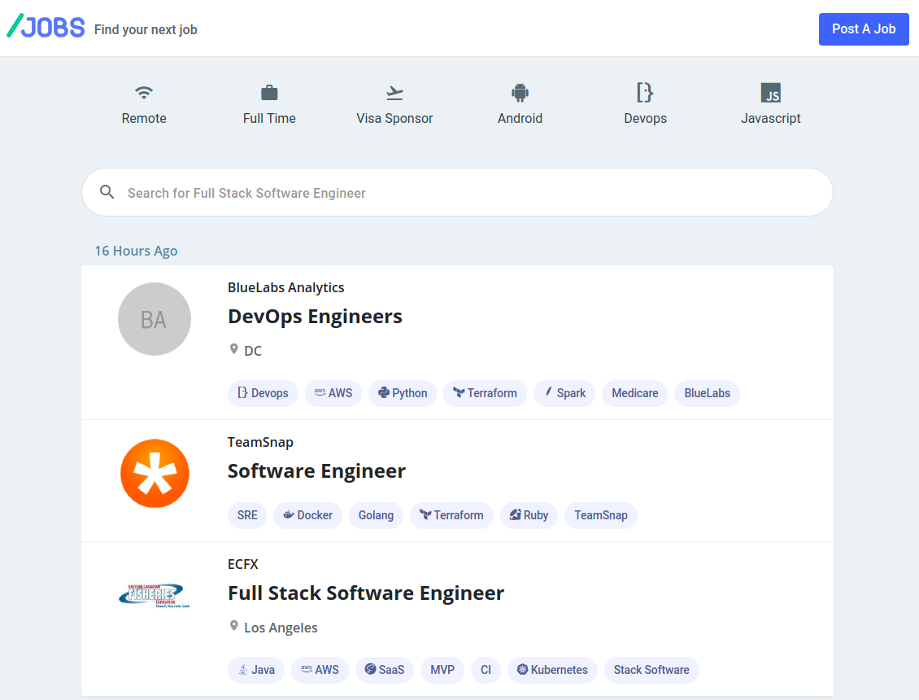Click the Remote wifi filter icon

point(143,92)
